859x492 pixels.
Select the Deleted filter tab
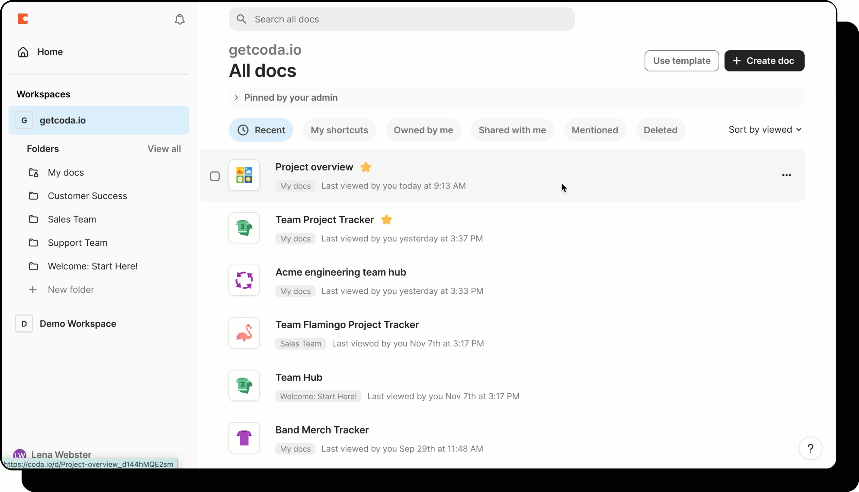pos(660,130)
